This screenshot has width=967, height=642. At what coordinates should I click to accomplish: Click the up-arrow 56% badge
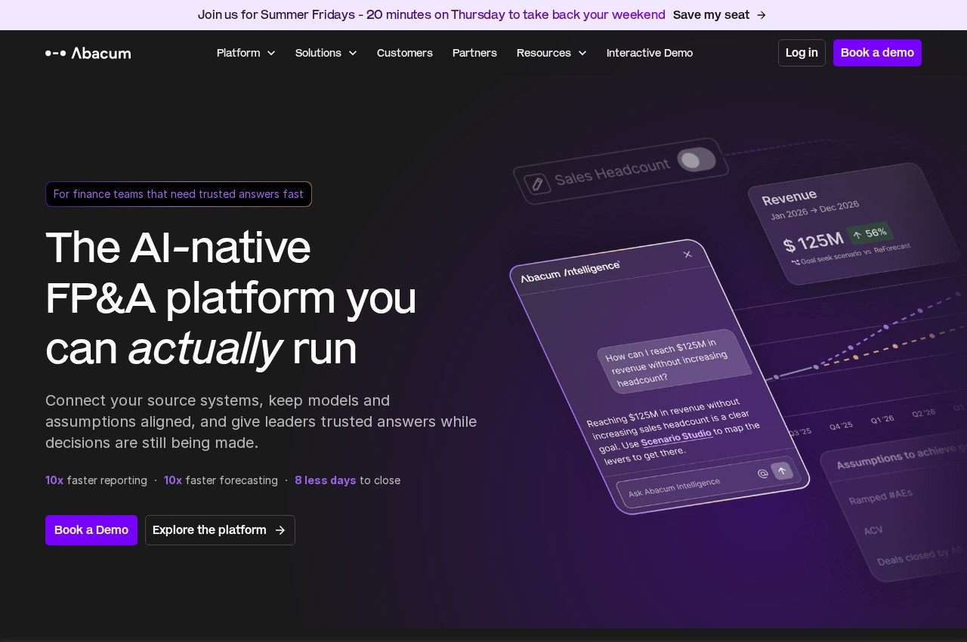point(870,233)
